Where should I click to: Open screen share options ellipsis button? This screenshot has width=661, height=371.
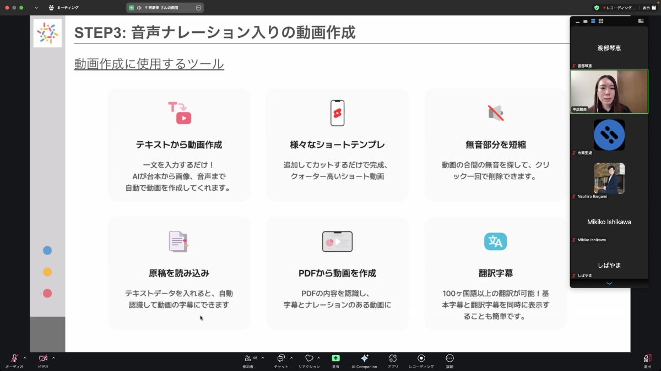pos(198,8)
